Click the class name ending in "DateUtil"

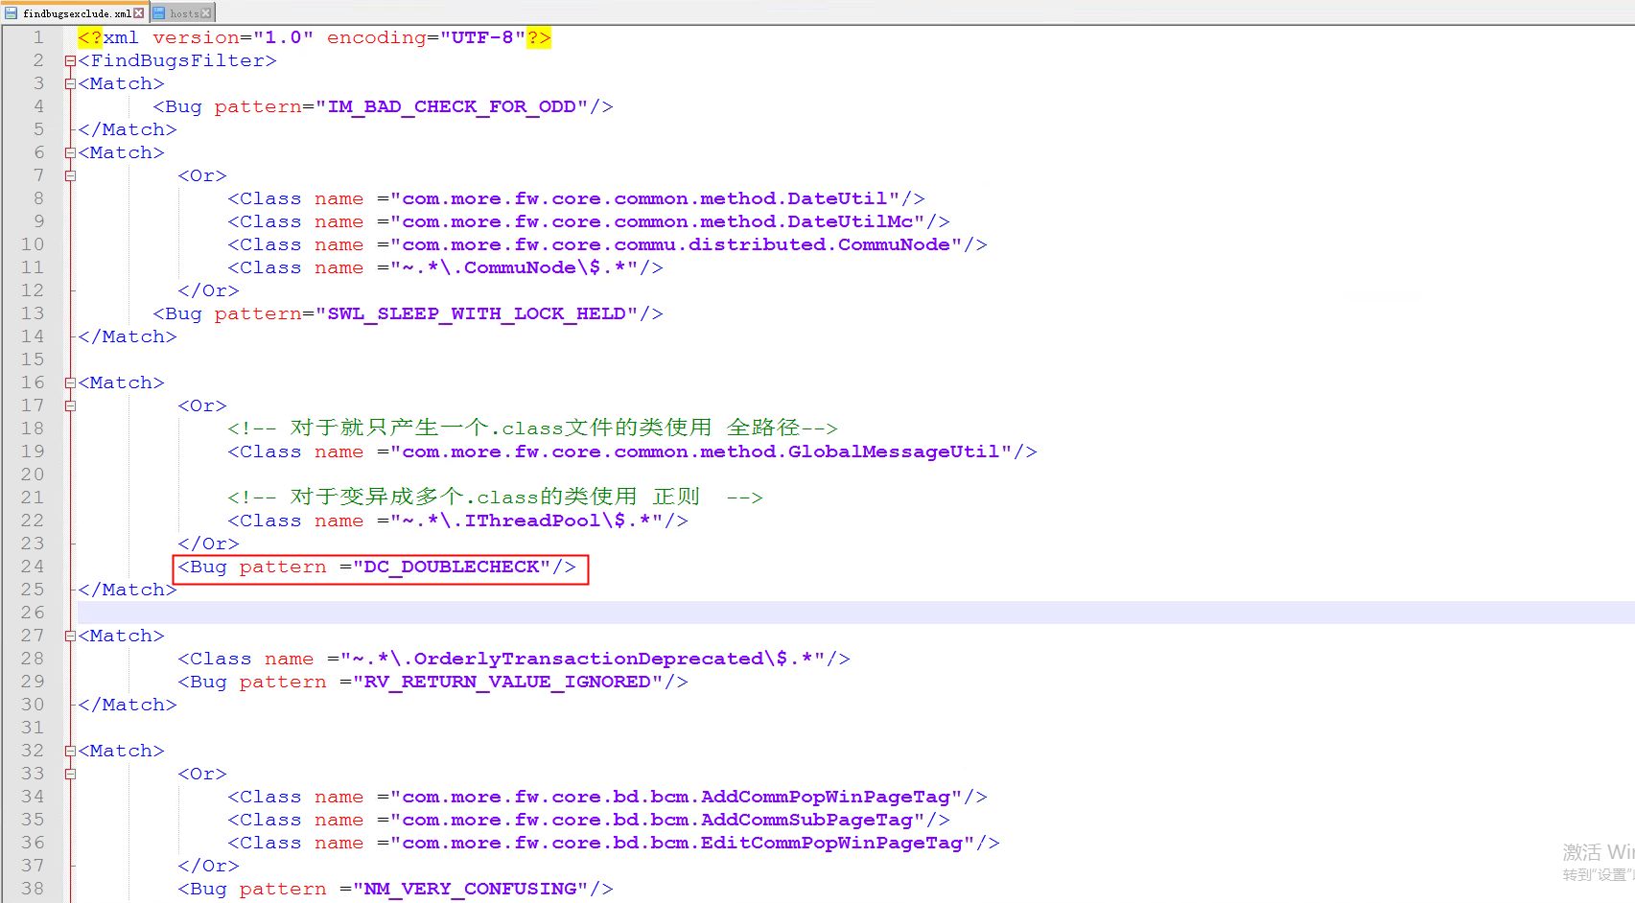pos(644,198)
